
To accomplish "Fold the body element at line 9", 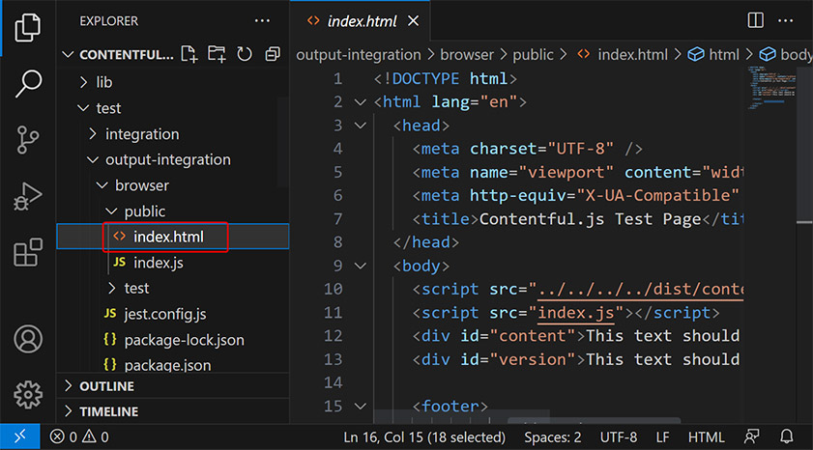I will point(361,266).
